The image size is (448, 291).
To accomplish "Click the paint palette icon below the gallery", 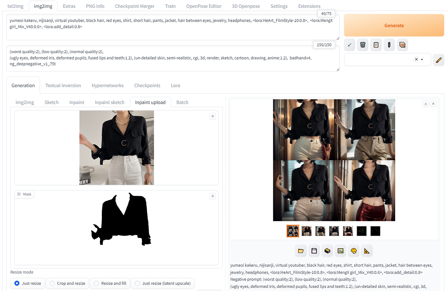I will pos(353,251).
